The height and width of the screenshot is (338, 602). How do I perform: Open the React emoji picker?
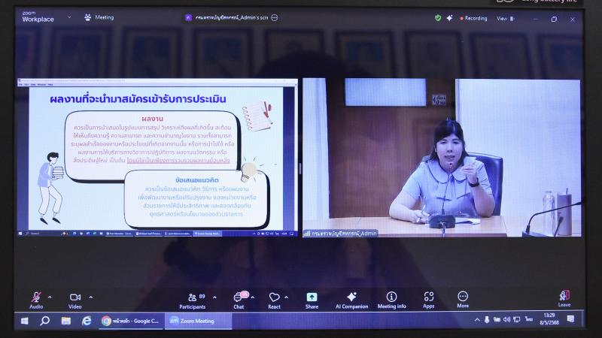tap(274, 301)
